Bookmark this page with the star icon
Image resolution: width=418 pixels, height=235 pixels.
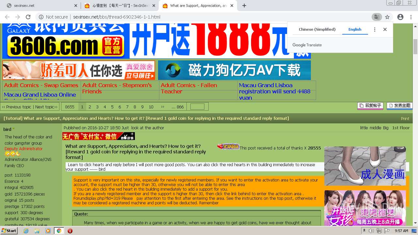(387, 17)
